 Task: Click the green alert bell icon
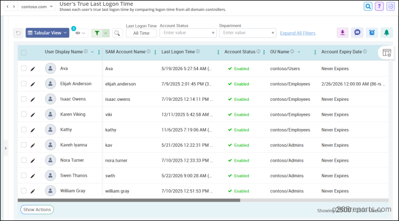387,33
